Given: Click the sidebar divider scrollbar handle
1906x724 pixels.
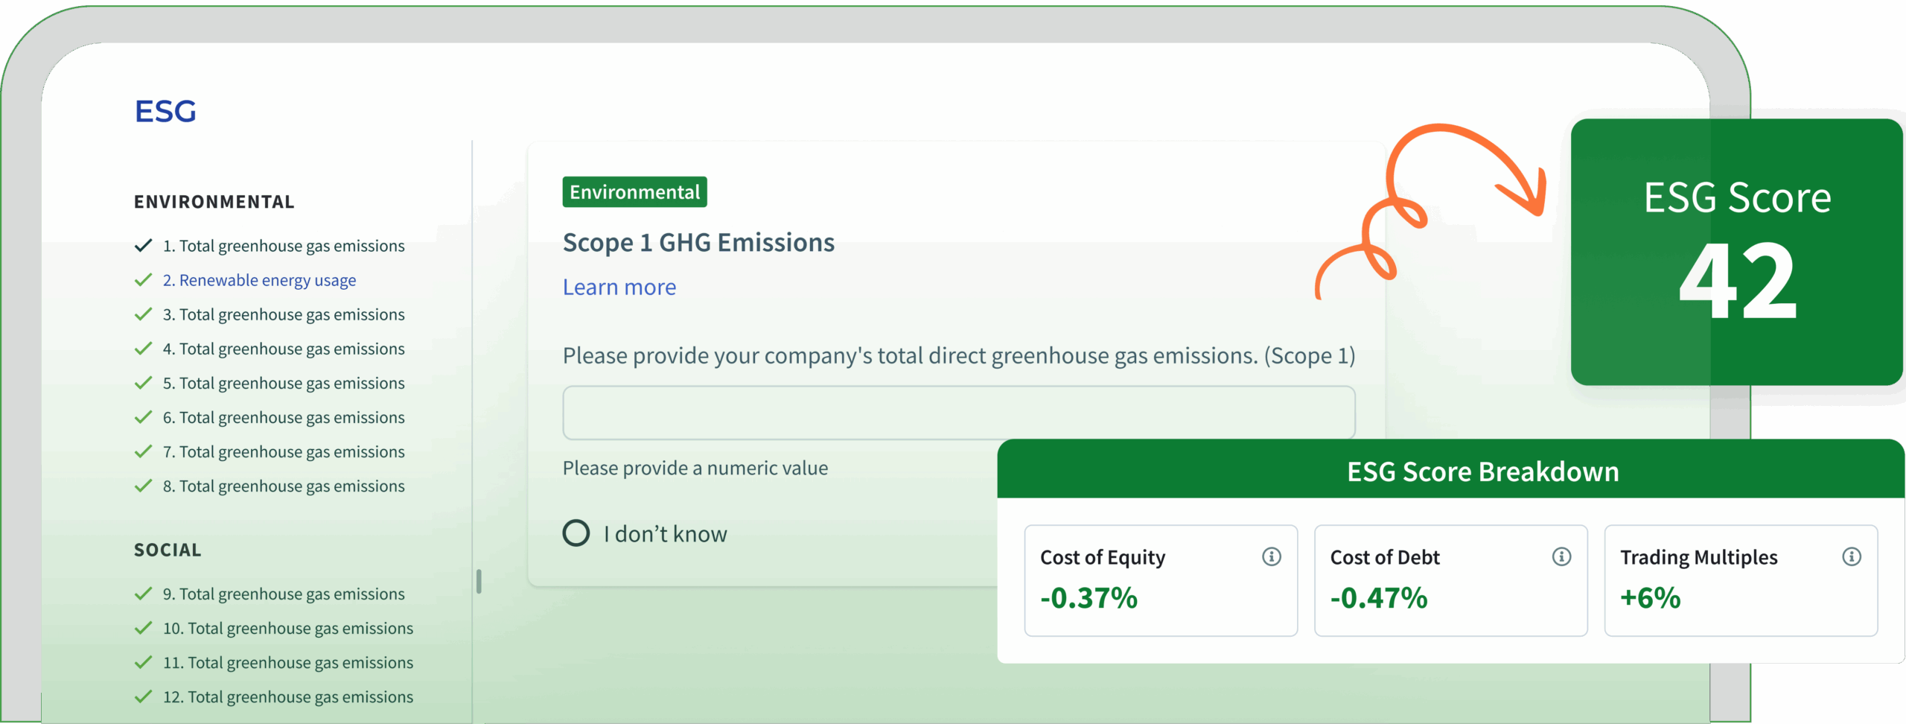Looking at the screenshot, I should pos(479,581).
